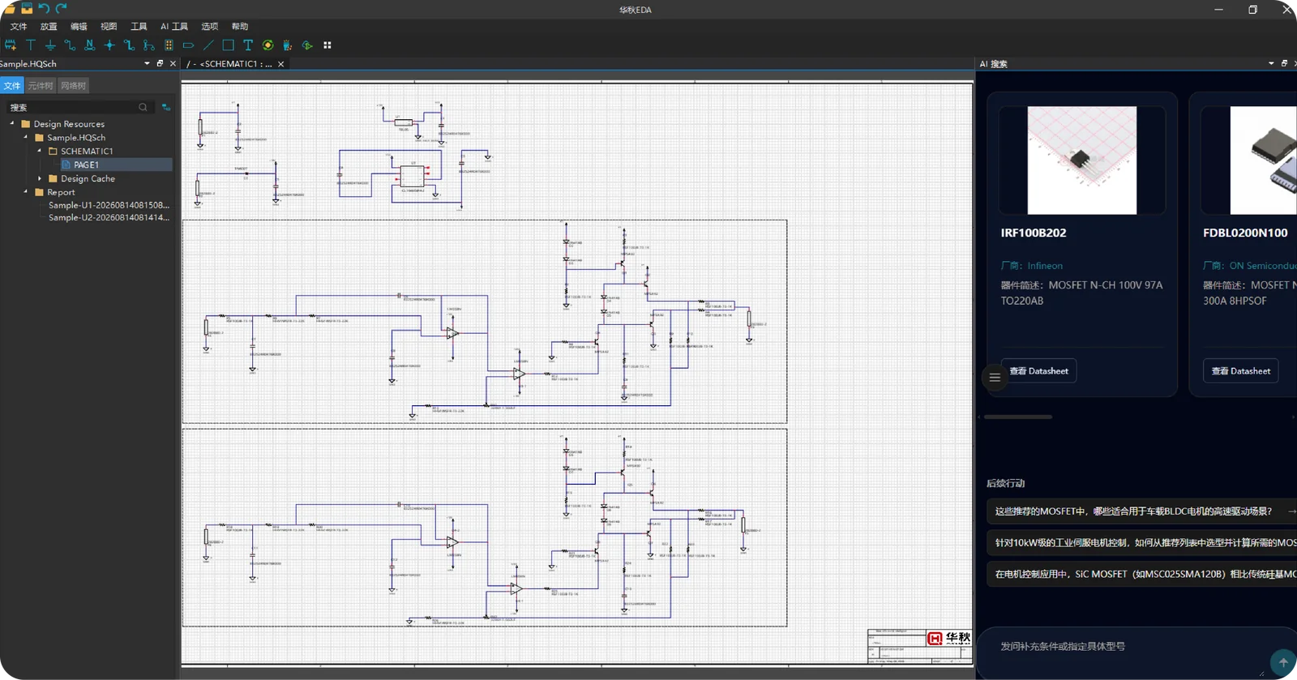Select the Place Power symbol tool

[x=31, y=45]
